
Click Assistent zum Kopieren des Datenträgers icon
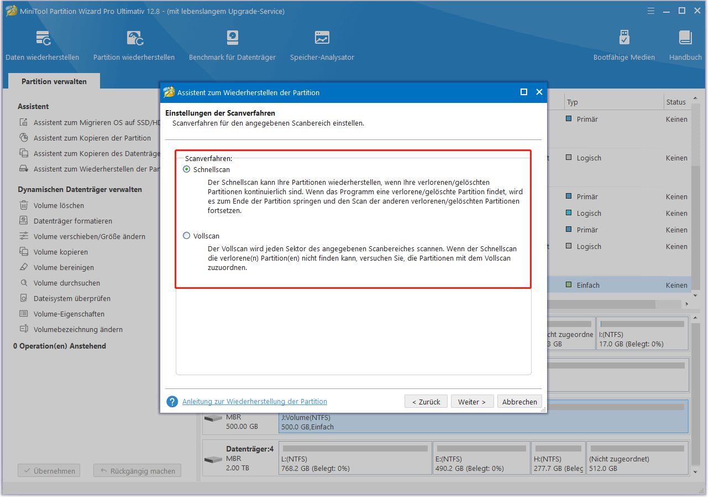[24, 153]
